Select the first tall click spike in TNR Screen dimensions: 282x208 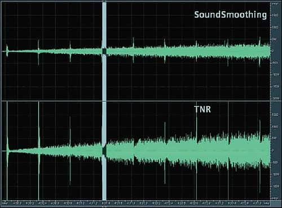(7, 151)
